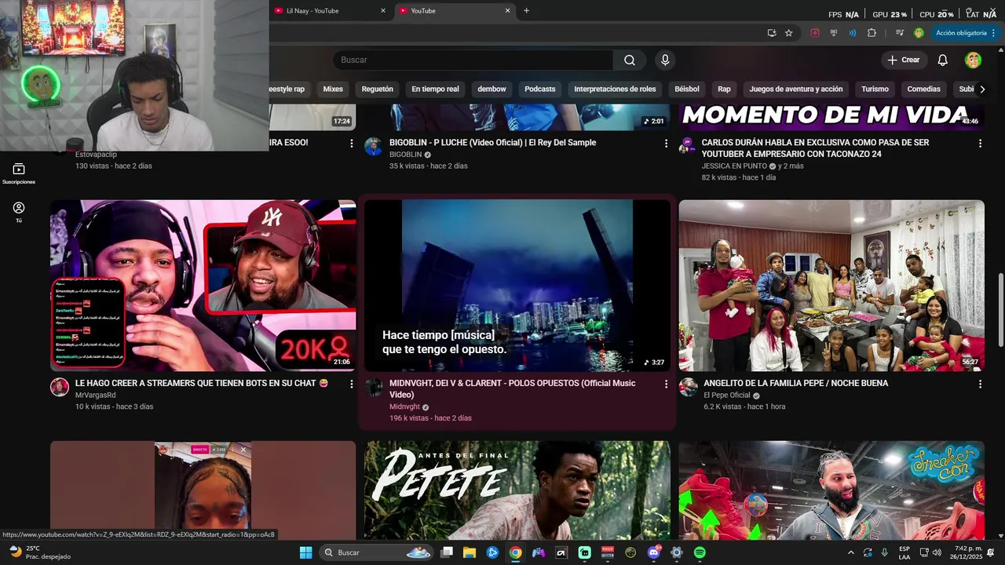Image resolution: width=1005 pixels, height=565 pixels.
Task: Open Suscripciones in the sidebar
Action: point(19,173)
